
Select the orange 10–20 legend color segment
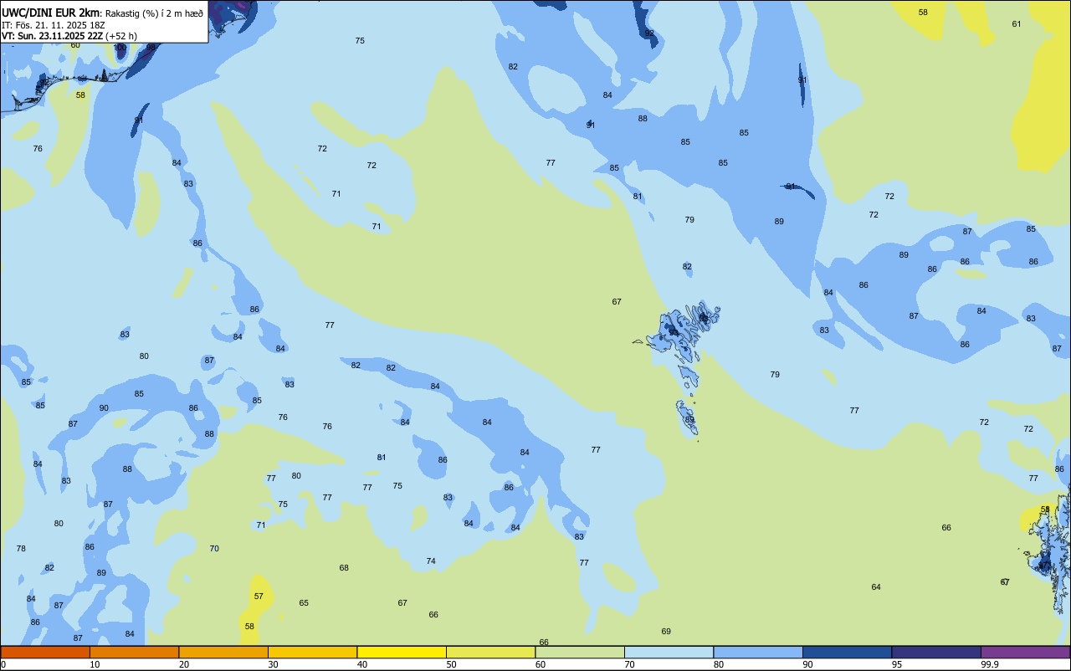point(134,652)
